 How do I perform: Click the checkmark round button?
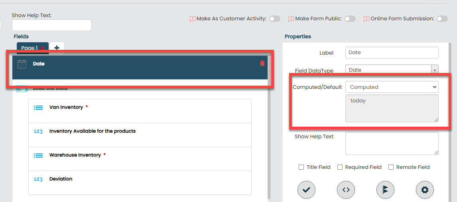point(306,190)
